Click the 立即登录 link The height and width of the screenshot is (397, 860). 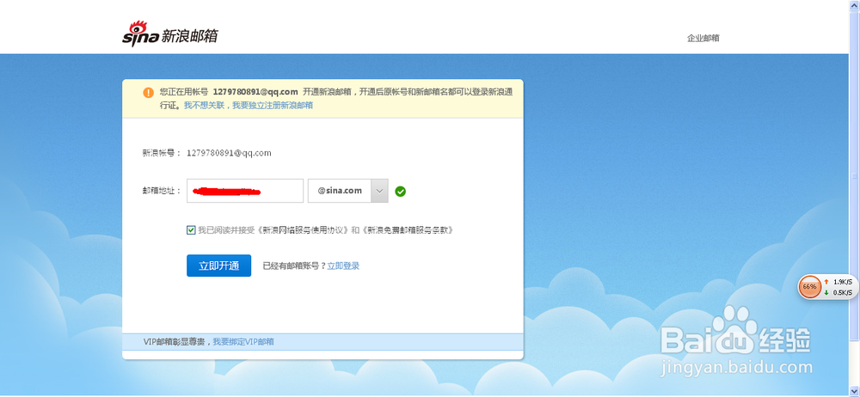[343, 266]
